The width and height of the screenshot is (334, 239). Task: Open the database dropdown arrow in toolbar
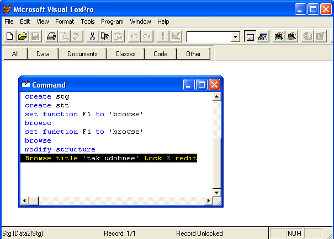click(x=235, y=37)
